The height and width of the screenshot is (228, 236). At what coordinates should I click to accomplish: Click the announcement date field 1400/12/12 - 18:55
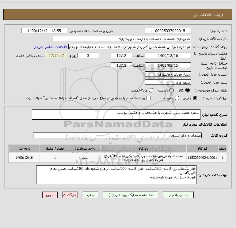click(44, 31)
